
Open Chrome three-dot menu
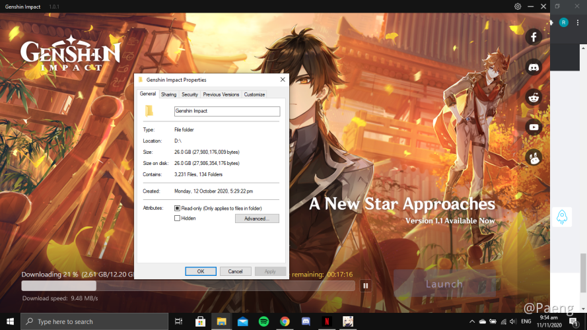[578, 22]
